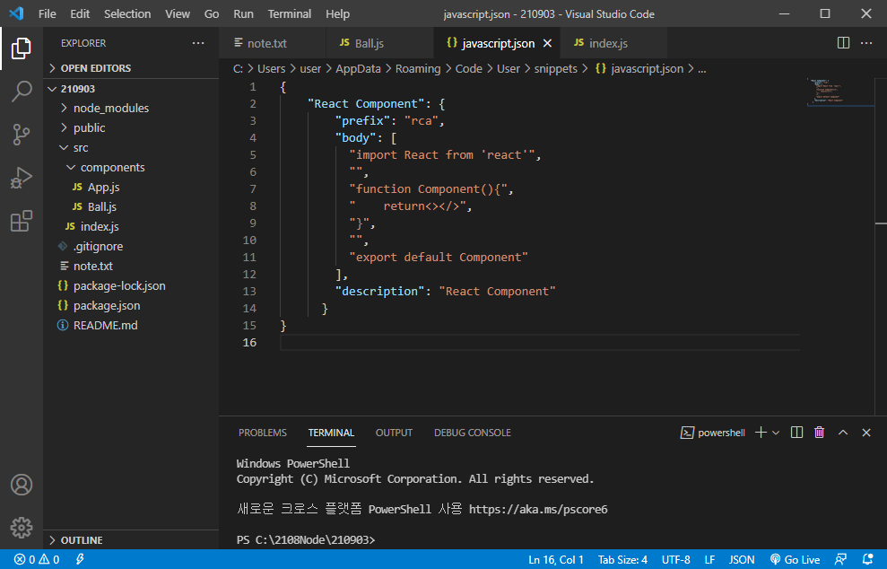The height and width of the screenshot is (569, 887).
Task: Open the Terminal menu
Action: (289, 13)
